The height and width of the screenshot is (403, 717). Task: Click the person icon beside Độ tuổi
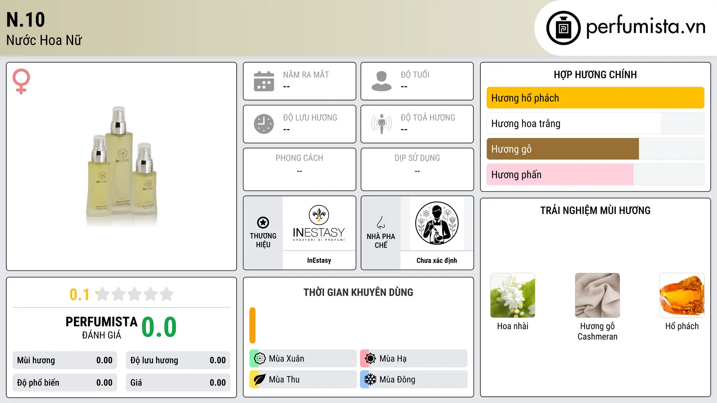pos(382,81)
